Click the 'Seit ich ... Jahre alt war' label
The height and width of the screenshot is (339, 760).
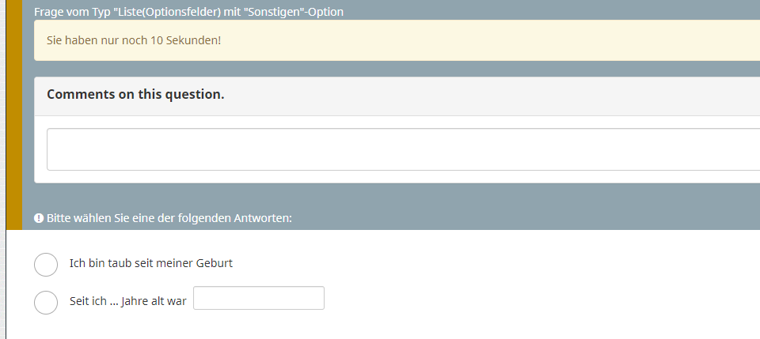(128, 301)
